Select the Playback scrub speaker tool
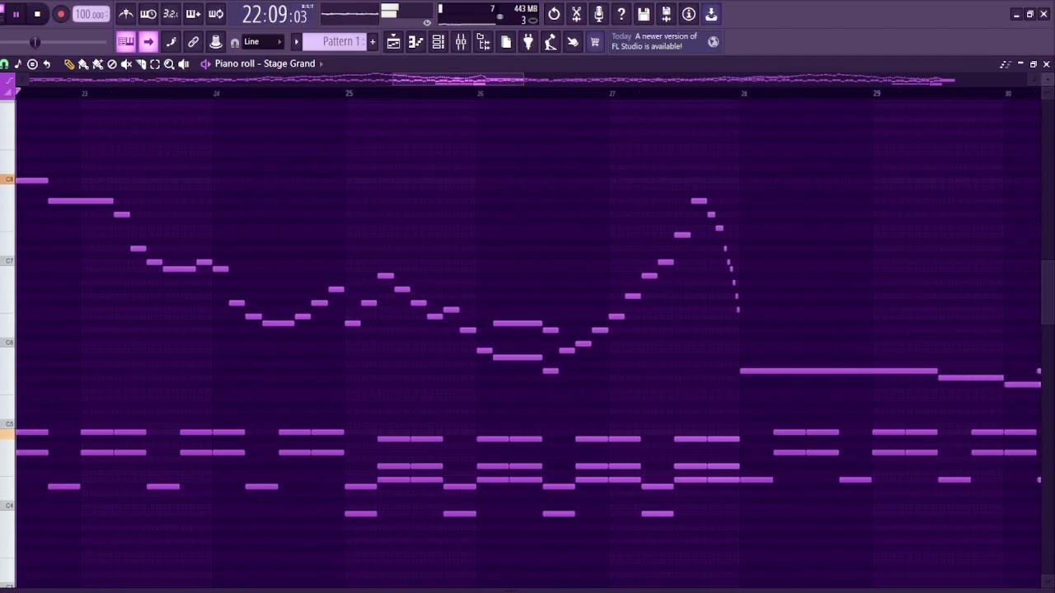The height and width of the screenshot is (593, 1055). pos(184,64)
